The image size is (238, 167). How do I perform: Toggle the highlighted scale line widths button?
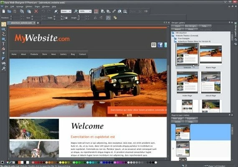pos(108,18)
